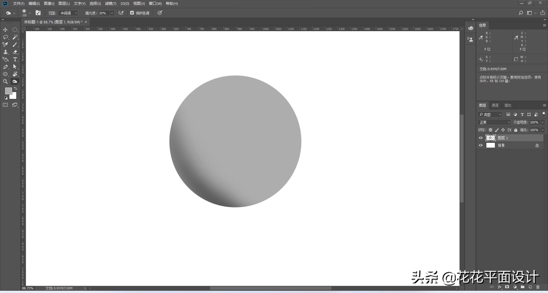Hide the 图层 1 layer
The image size is (548, 293).
(481, 138)
